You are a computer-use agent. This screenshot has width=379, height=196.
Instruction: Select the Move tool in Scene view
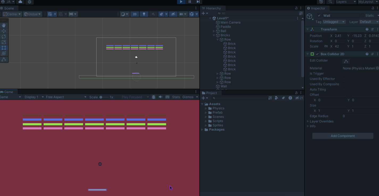click(4, 31)
